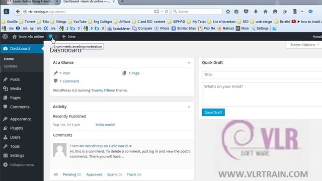Click Pick Me toolbar item

pyautogui.click(x=207, y=28)
